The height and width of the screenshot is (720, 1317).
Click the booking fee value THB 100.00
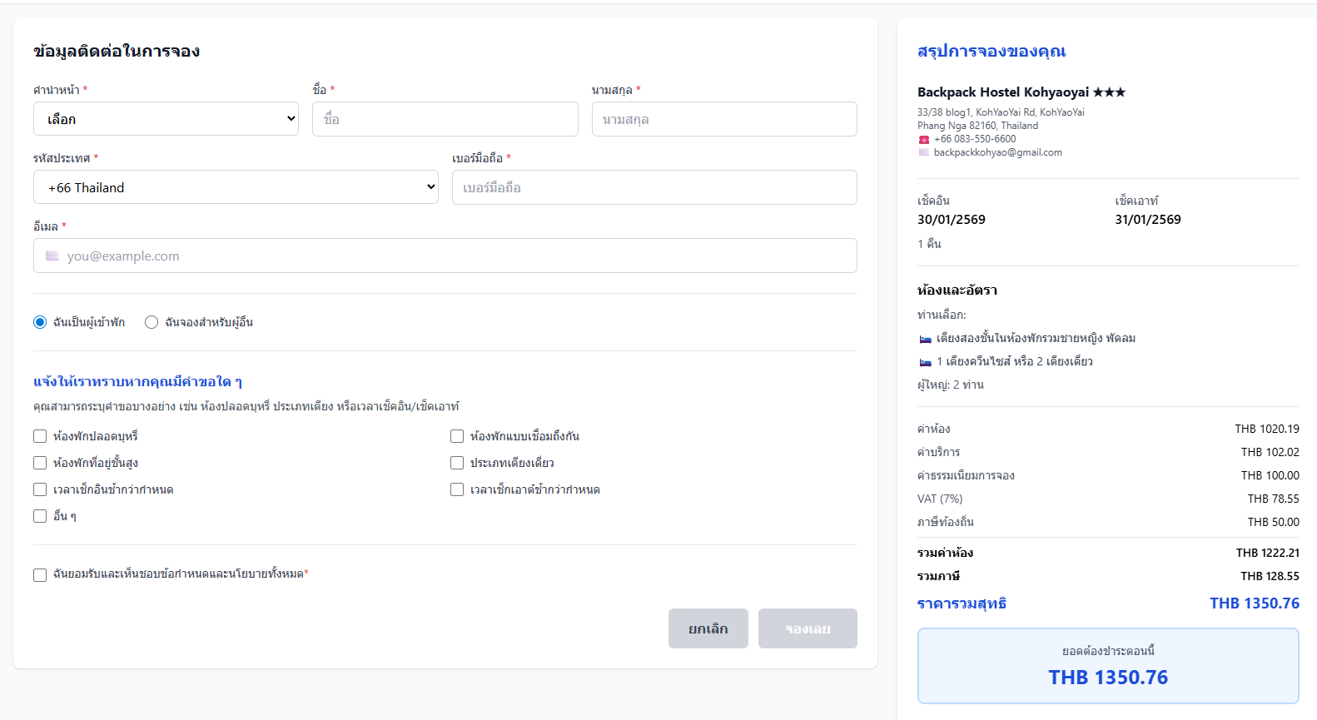1270,475
